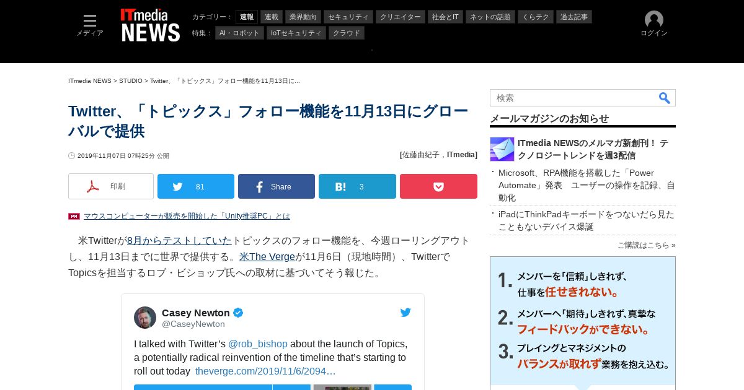Share the article on Facebook
Screen dimensions: 744x390
coord(277,186)
